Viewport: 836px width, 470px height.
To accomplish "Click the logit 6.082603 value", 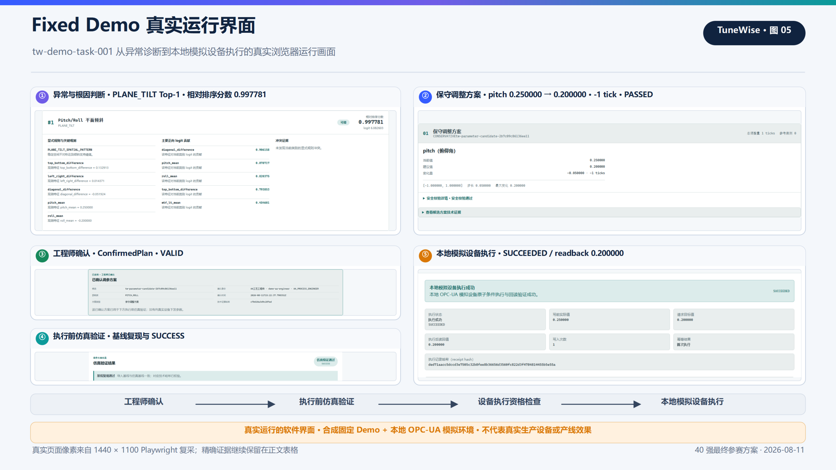I will 373,128.
